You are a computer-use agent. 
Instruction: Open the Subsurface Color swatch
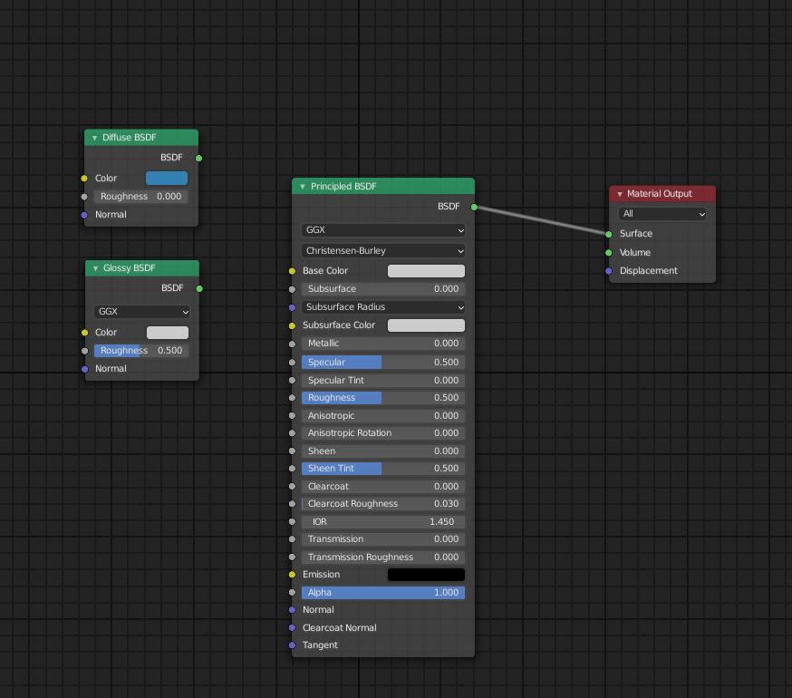(426, 325)
